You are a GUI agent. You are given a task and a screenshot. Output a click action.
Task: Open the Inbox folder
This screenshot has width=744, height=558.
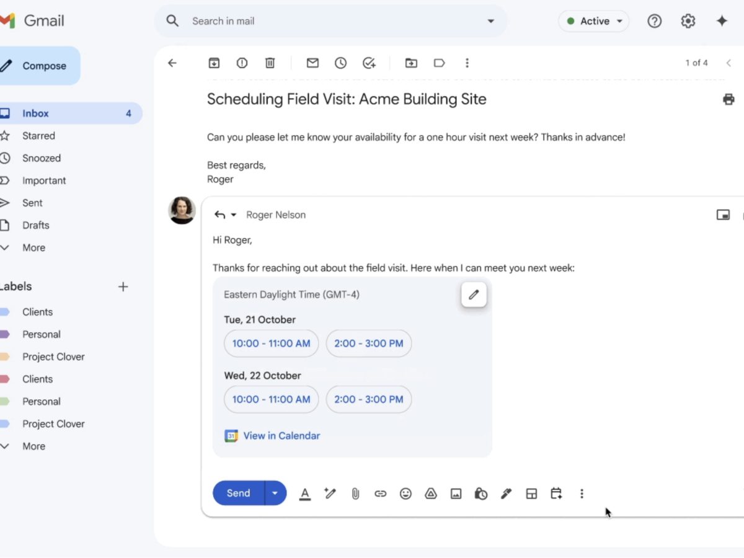35,113
